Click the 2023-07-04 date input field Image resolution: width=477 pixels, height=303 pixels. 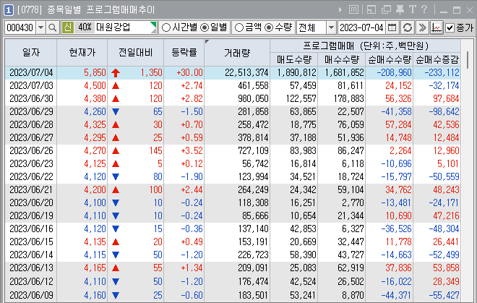tap(361, 27)
